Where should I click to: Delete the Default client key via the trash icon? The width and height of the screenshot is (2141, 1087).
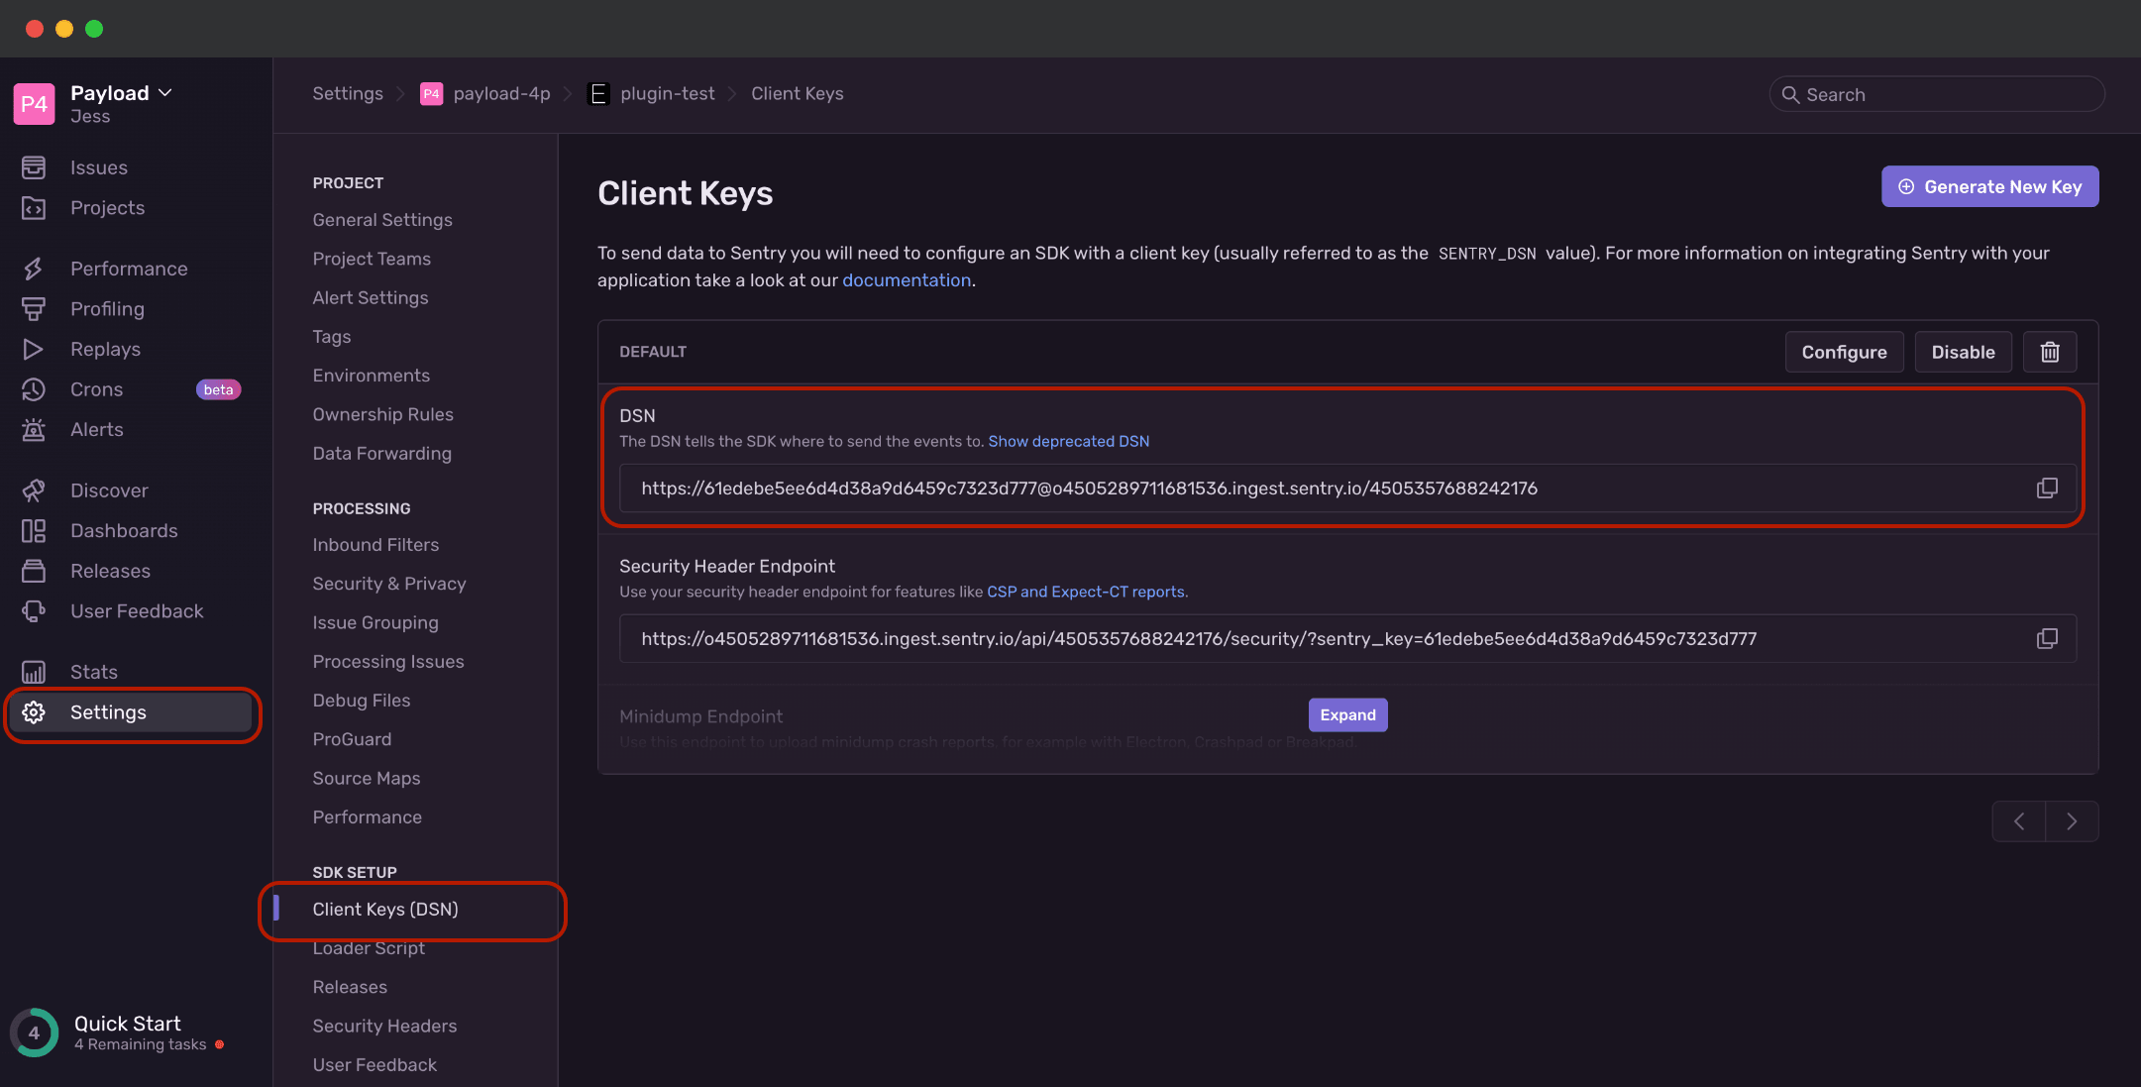2050,352
